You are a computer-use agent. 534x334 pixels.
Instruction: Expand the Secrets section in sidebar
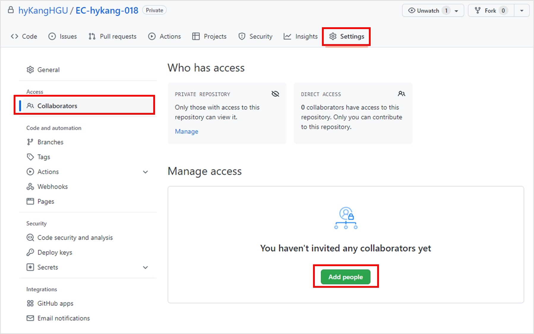145,267
